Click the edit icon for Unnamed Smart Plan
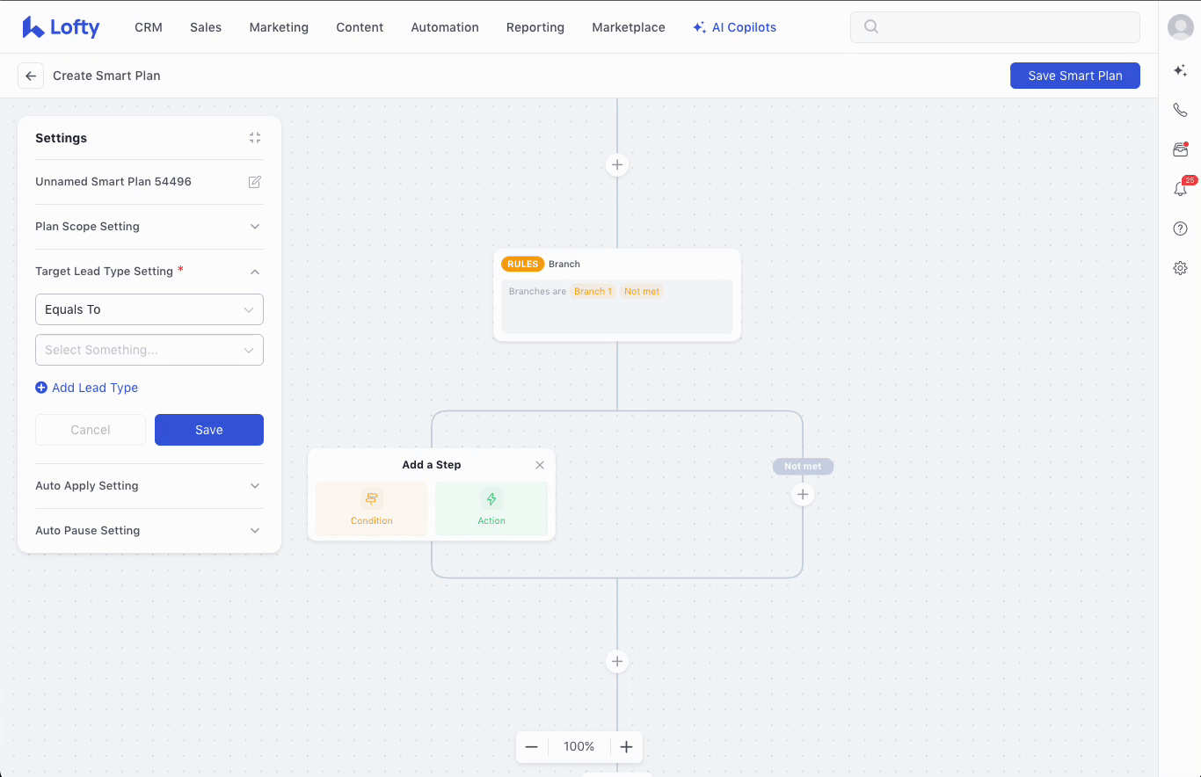This screenshot has height=777, width=1201. (255, 182)
